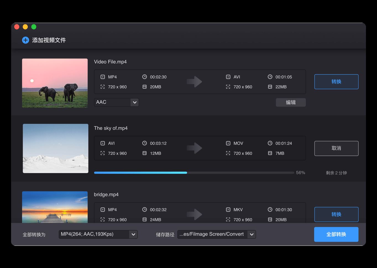Click output size value 20MB in bridge.mp4
This screenshot has width=377, height=268.
tap(281, 220)
